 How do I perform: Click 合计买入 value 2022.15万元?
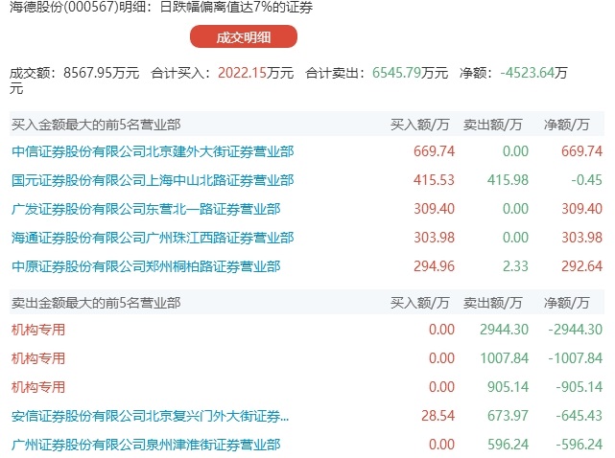click(256, 73)
